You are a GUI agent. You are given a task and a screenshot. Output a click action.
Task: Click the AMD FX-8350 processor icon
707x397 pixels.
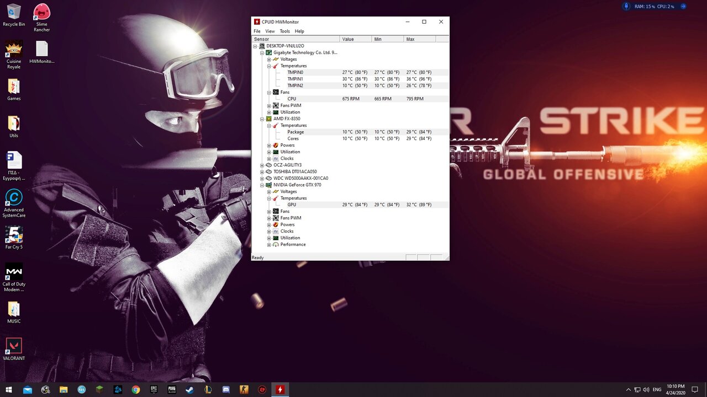pos(268,119)
